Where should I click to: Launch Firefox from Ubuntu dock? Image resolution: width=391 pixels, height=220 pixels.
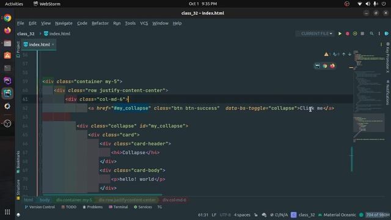(x=7, y=31)
